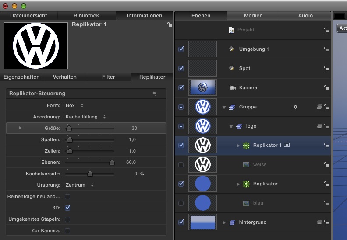Viewport: 347px width, 240px height.
Task: Click the mask icon next to Replikator 1
Action: 287,145
